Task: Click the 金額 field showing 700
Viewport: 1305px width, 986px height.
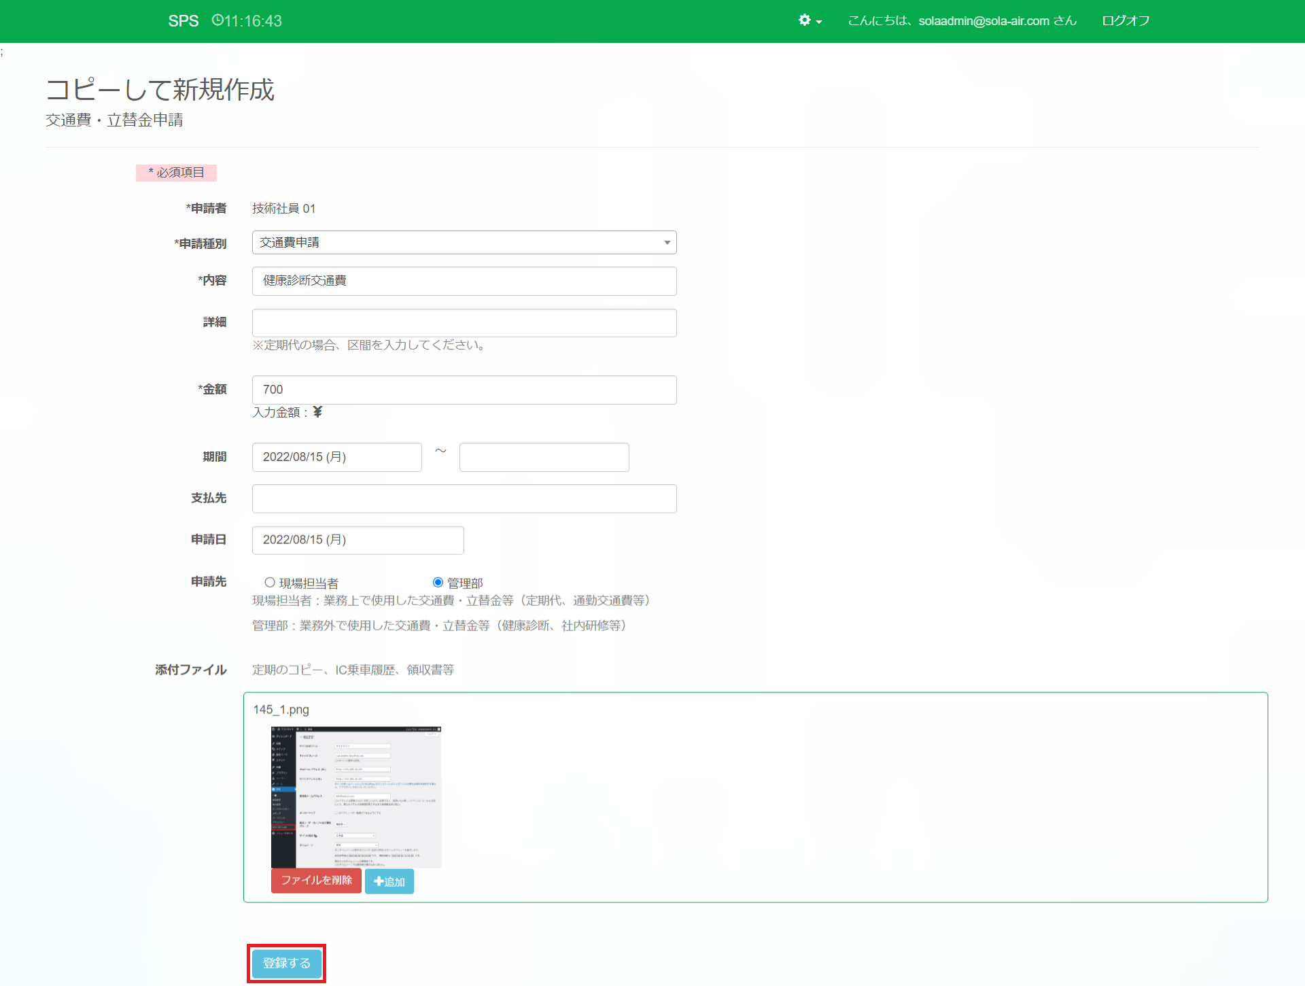Action: point(464,390)
